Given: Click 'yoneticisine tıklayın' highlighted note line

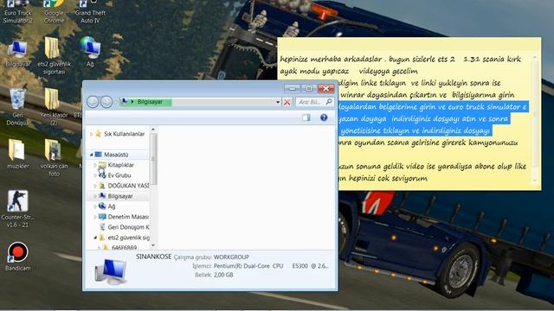Looking at the screenshot, I should click(415, 130).
